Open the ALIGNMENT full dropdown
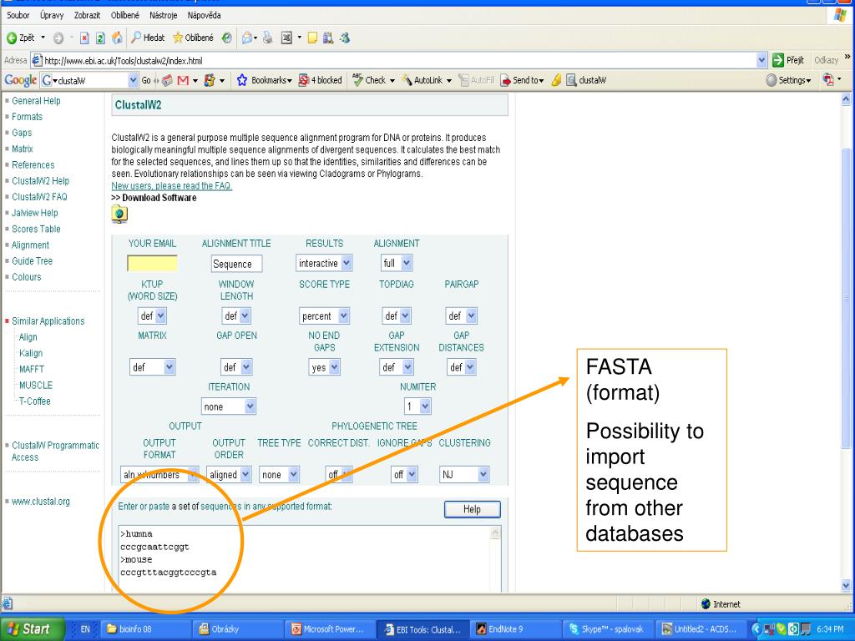Image resolution: width=855 pixels, height=641 pixels. pyautogui.click(x=397, y=263)
